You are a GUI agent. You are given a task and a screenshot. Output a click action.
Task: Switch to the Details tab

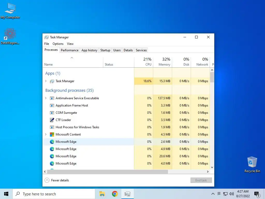point(128,50)
